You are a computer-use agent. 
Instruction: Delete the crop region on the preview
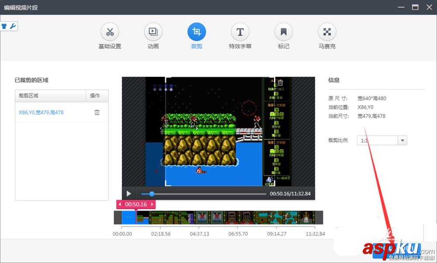coord(280,82)
